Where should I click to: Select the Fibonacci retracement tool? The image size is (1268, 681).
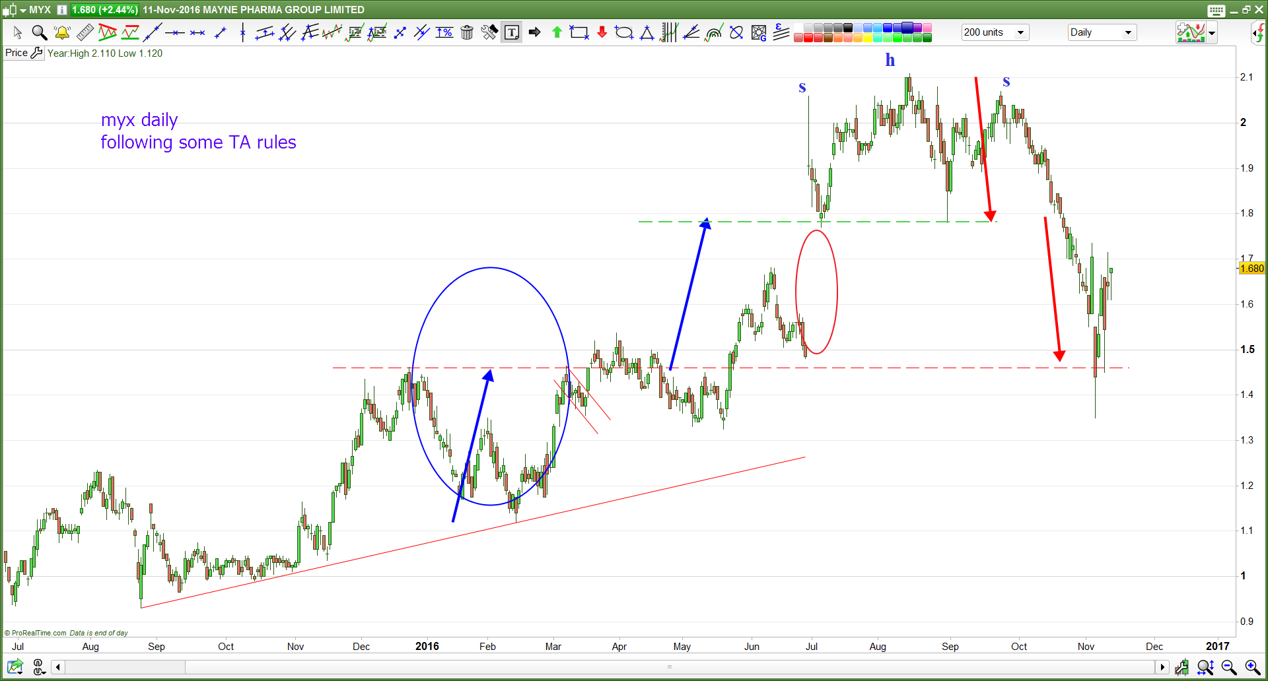pyautogui.click(x=355, y=32)
